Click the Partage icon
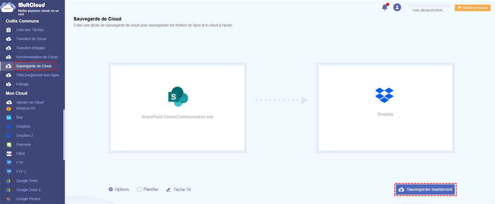495x204 pixels. 8,84
